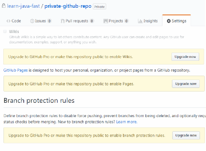Click the Issues tab circle icon
The height and width of the screenshot is (151, 206).
point(32,21)
